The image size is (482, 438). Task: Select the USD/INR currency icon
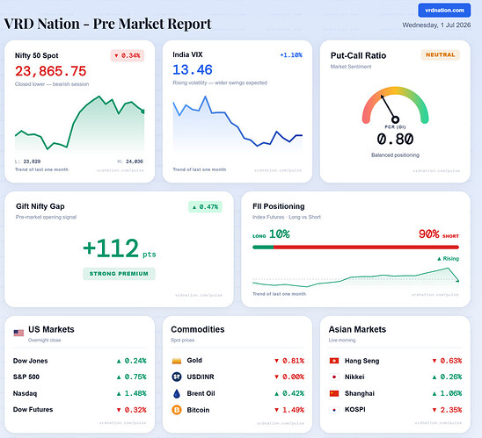(177, 377)
